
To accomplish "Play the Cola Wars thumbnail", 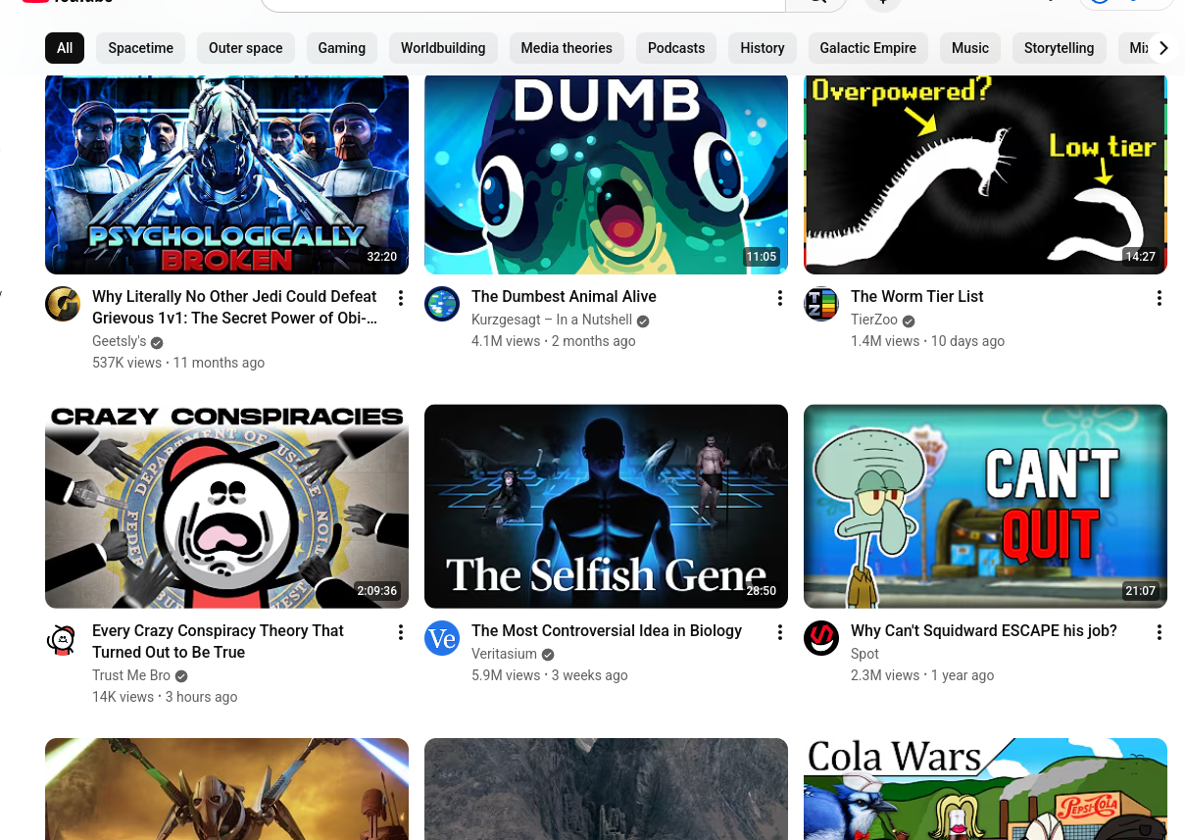I will point(985,789).
